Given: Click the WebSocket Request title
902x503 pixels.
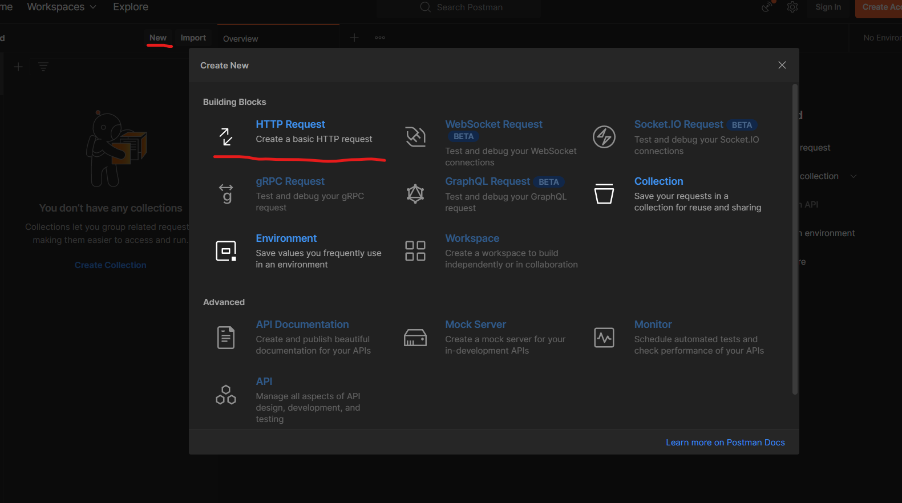Looking at the screenshot, I should click(x=494, y=124).
